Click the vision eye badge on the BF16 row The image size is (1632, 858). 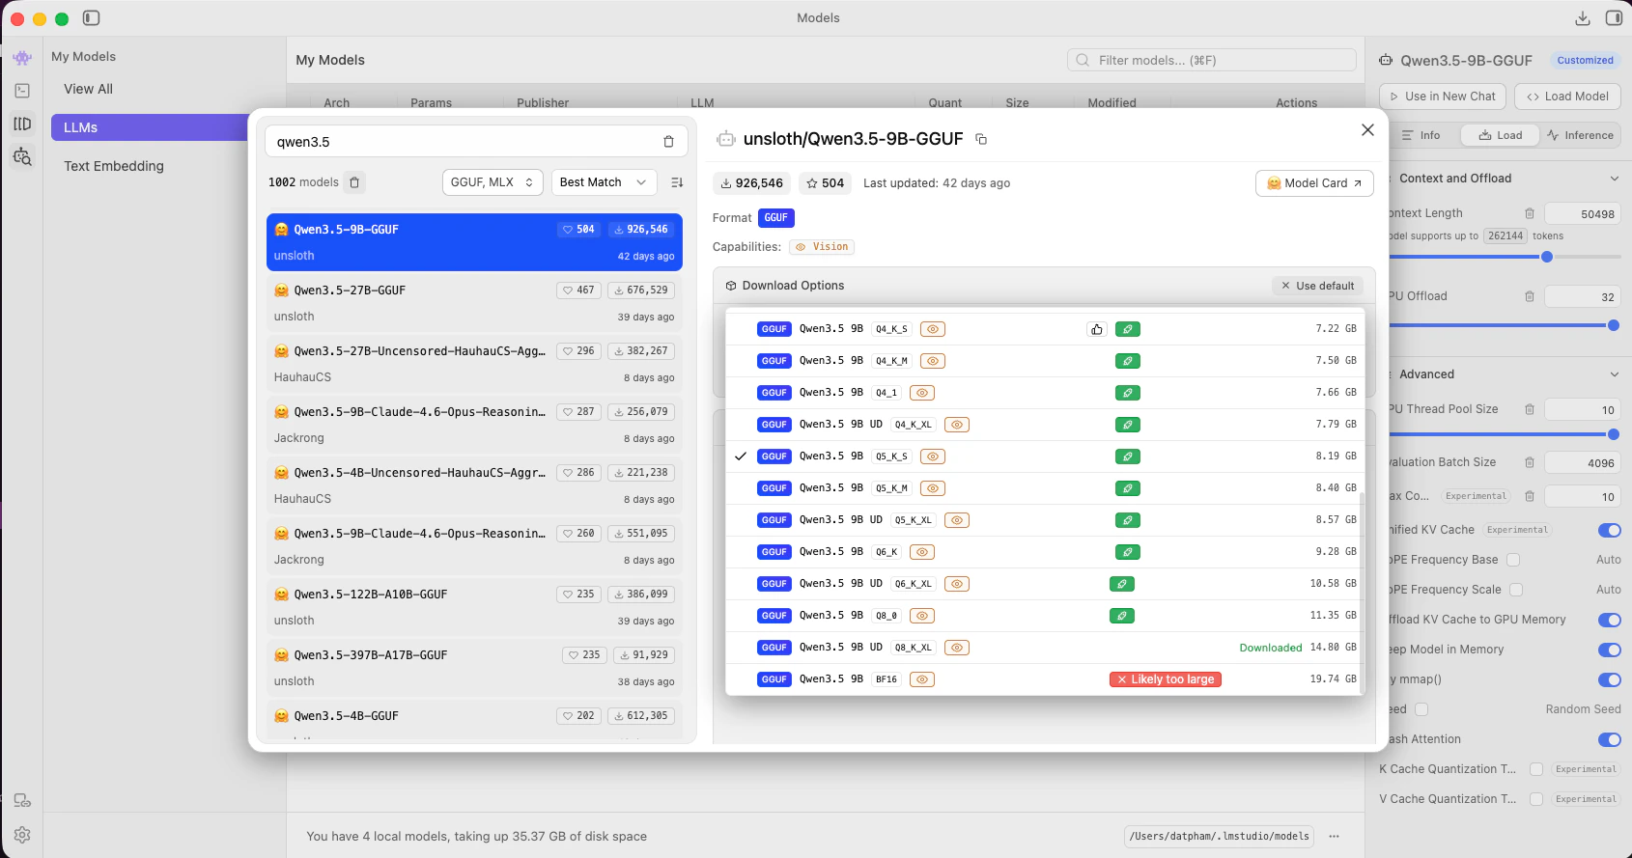(922, 679)
